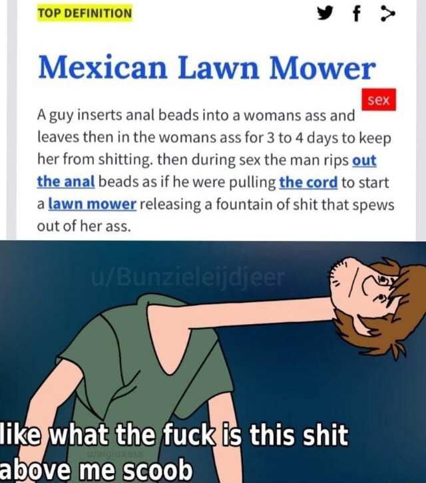The image size is (426, 483).
Task: Click the "out of her ass." closing line
Action: pyautogui.click(x=84, y=226)
